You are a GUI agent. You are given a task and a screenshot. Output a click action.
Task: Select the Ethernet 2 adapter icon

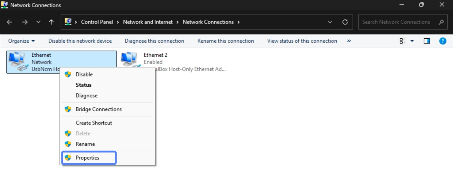coord(129,60)
